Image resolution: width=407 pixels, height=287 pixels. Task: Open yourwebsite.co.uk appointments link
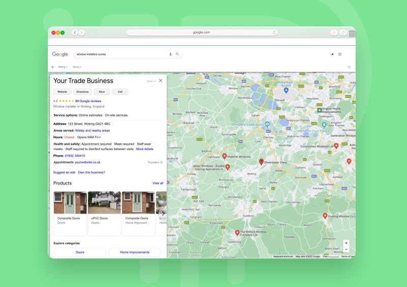[88, 162]
